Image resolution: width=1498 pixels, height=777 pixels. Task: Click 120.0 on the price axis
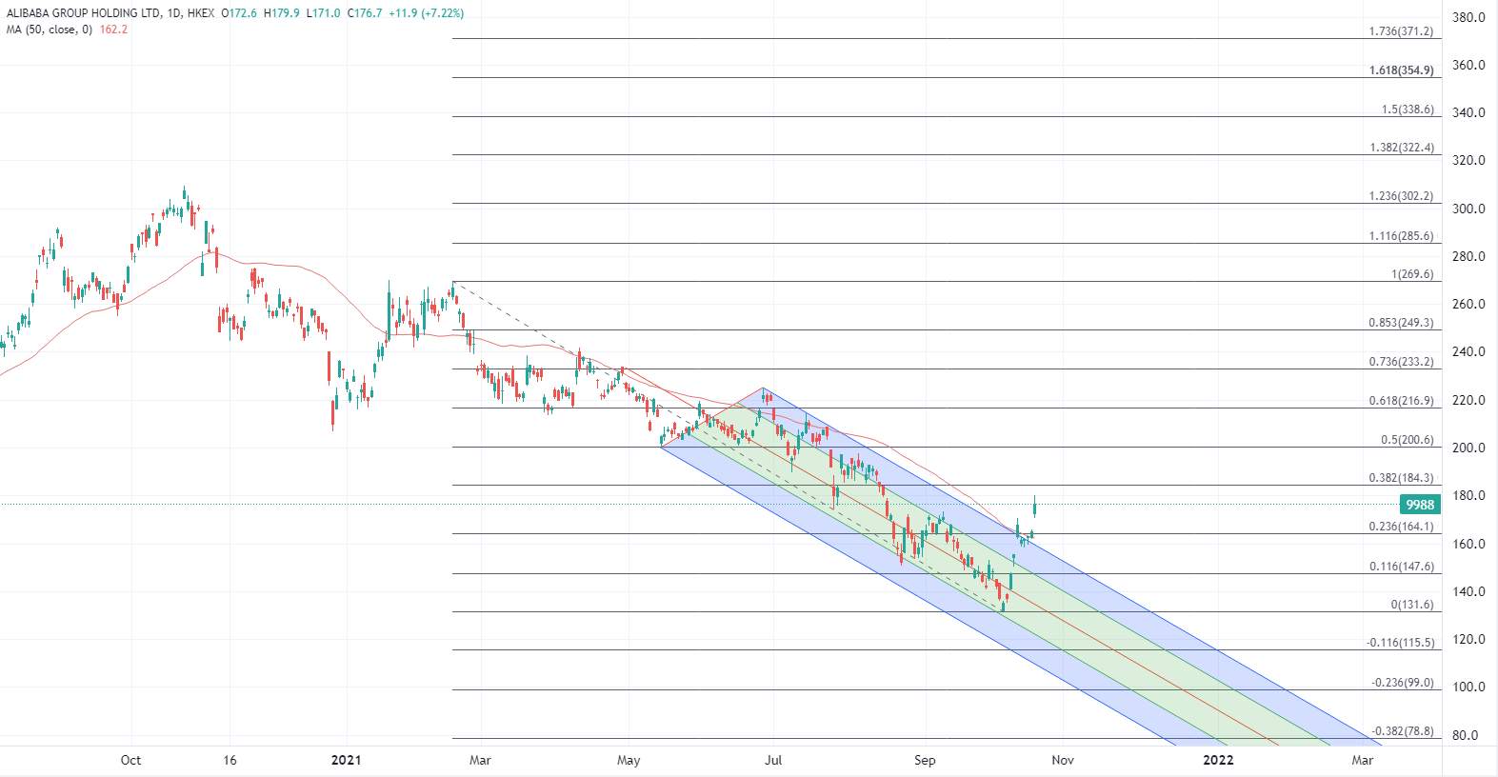(x=1468, y=639)
